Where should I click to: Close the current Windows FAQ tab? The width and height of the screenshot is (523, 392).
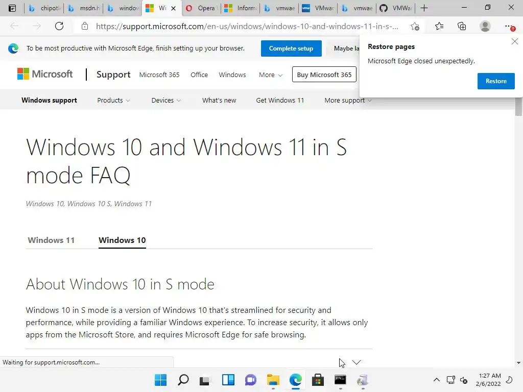pyautogui.click(x=174, y=8)
